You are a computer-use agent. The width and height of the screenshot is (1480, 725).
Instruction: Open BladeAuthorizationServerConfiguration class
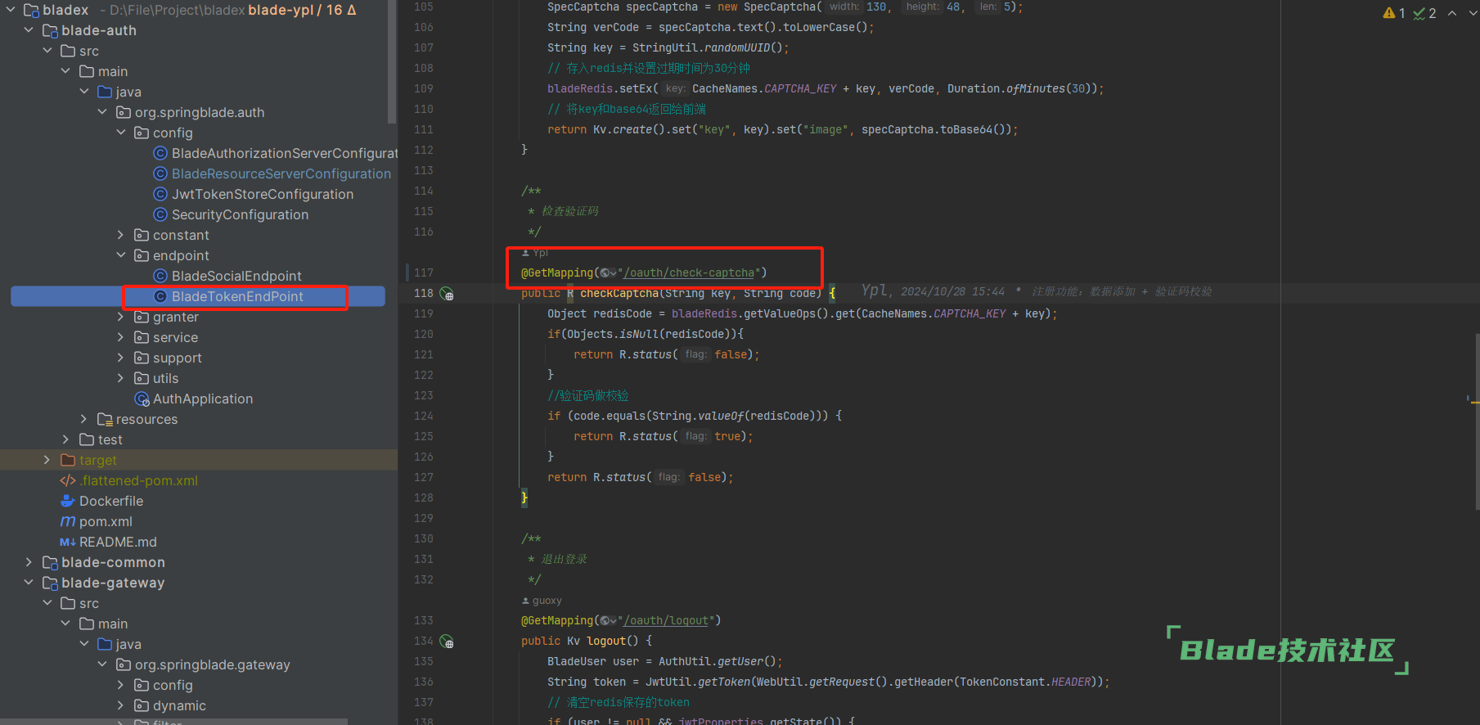284,153
